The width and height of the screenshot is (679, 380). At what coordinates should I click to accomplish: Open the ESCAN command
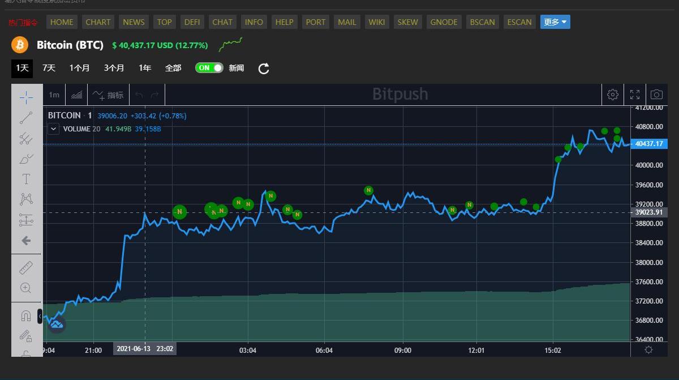(519, 22)
